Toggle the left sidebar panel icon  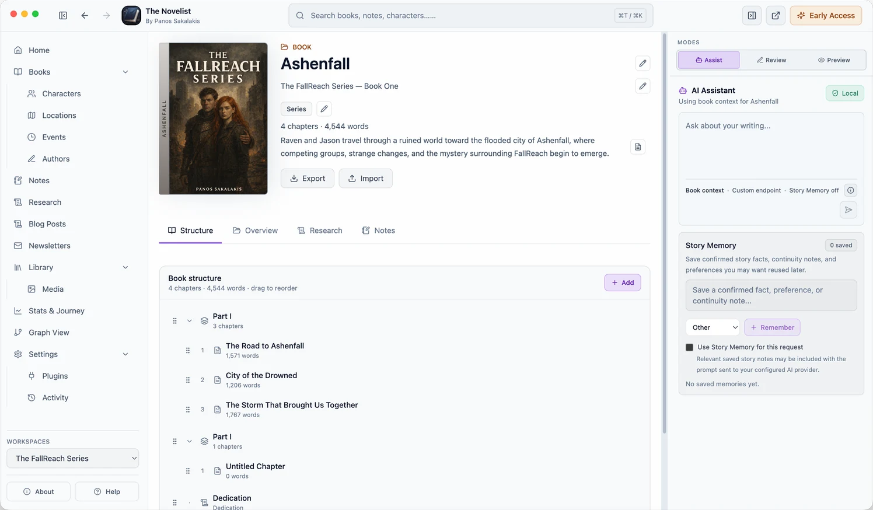63,16
